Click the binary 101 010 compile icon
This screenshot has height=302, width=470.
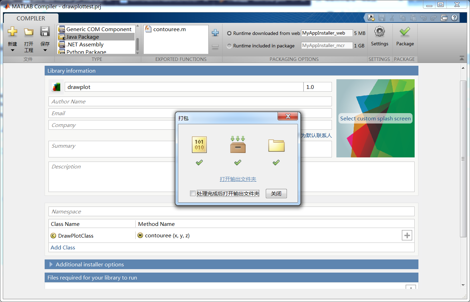199,145
